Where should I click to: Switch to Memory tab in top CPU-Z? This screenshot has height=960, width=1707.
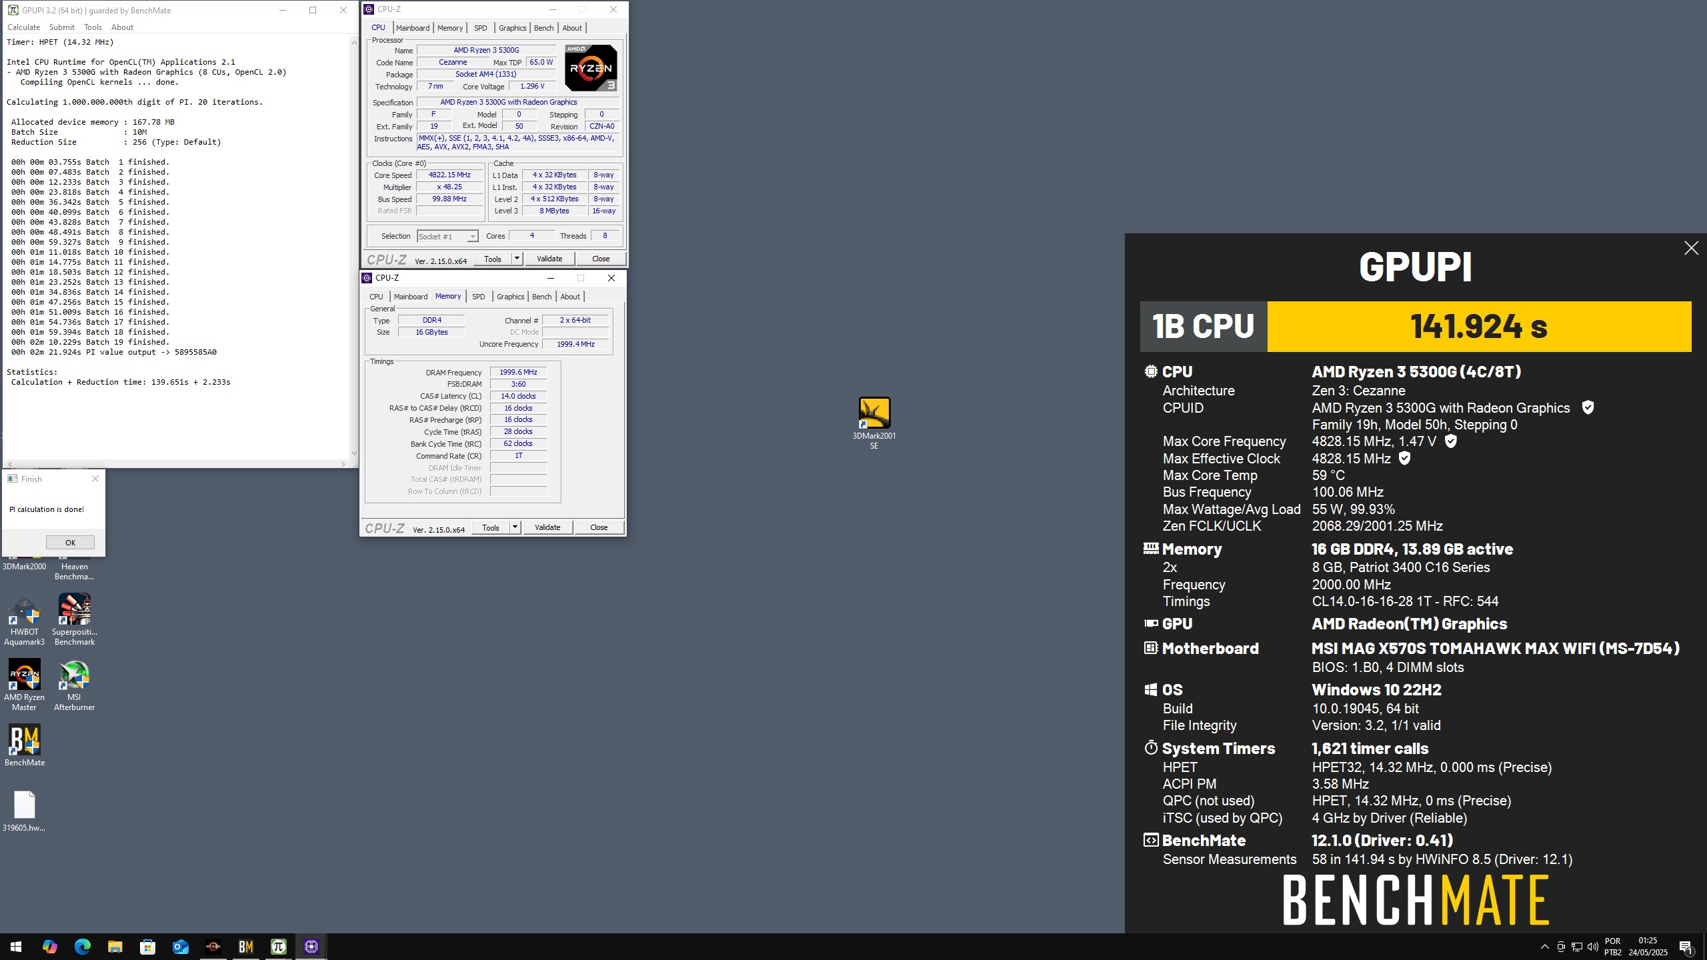[x=450, y=28]
